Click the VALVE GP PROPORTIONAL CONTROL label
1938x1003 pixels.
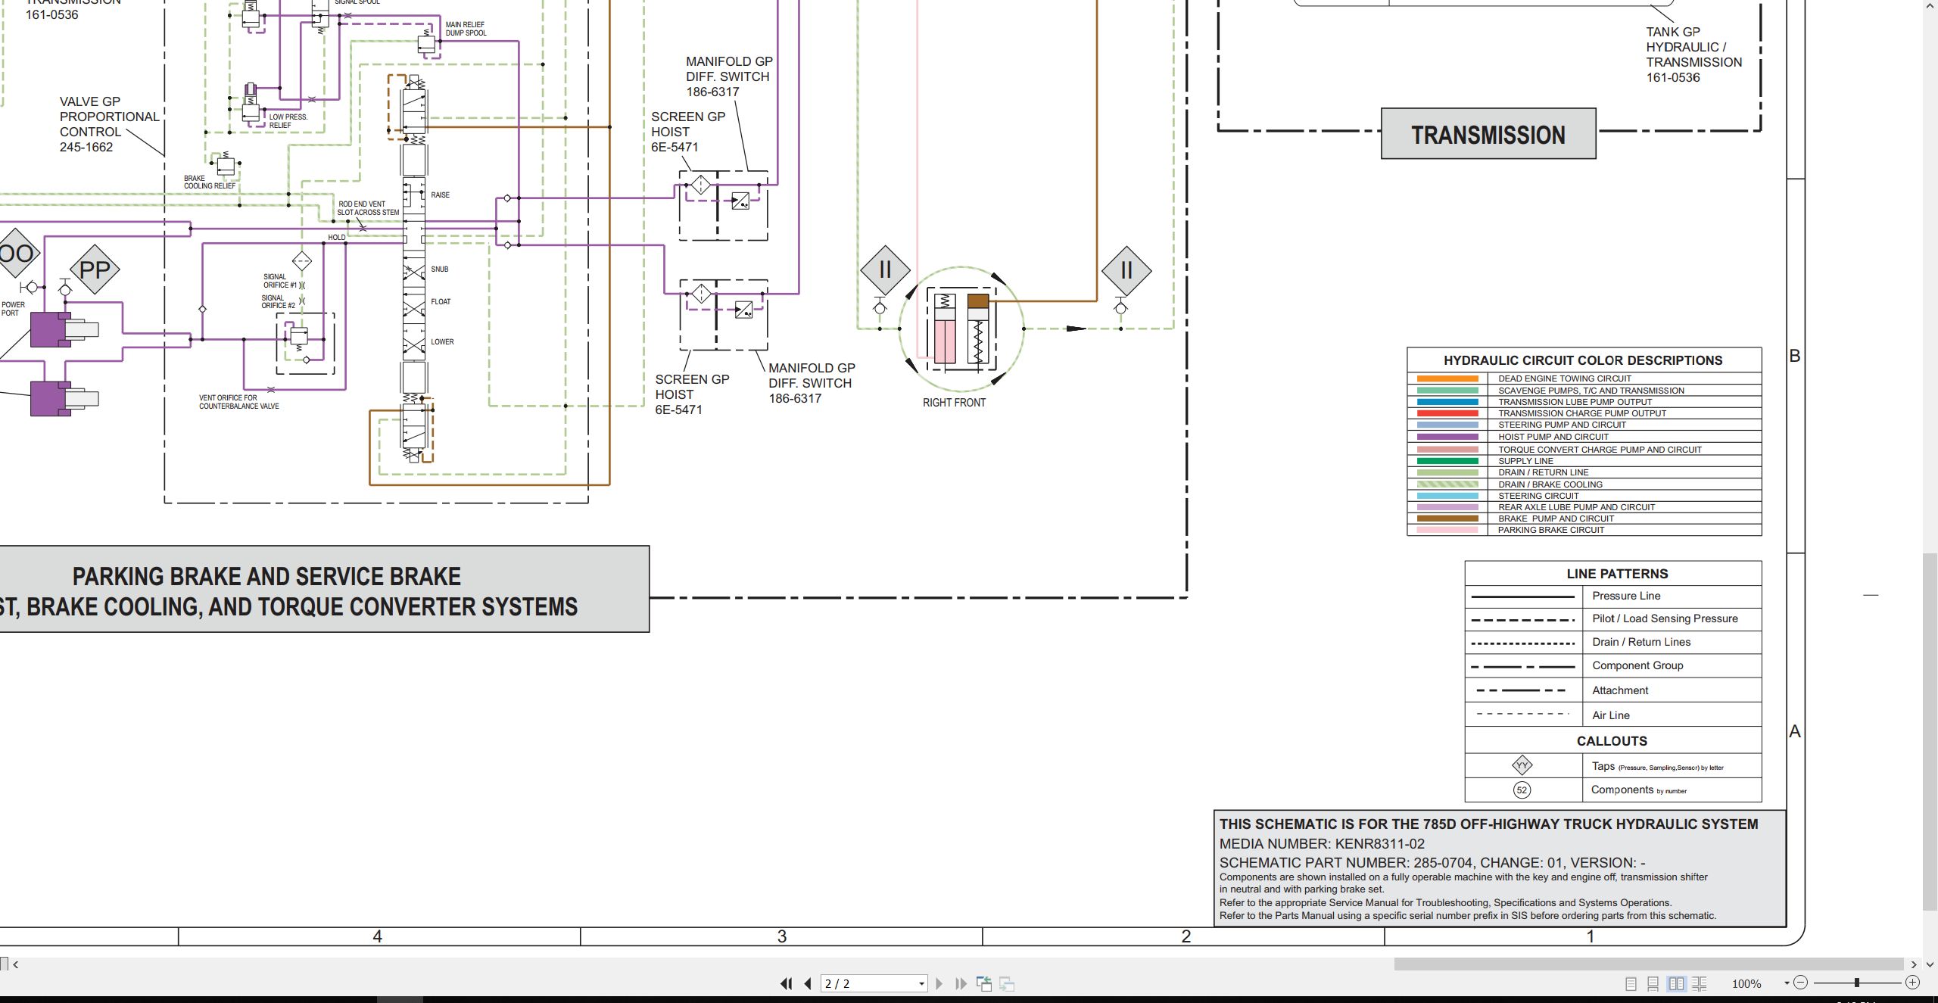click(110, 124)
